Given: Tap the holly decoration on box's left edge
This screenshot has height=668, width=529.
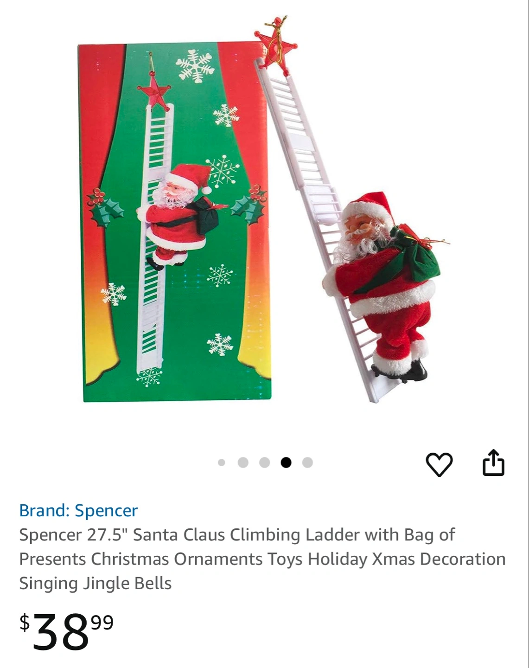Looking at the screenshot, I should [104, 207].
